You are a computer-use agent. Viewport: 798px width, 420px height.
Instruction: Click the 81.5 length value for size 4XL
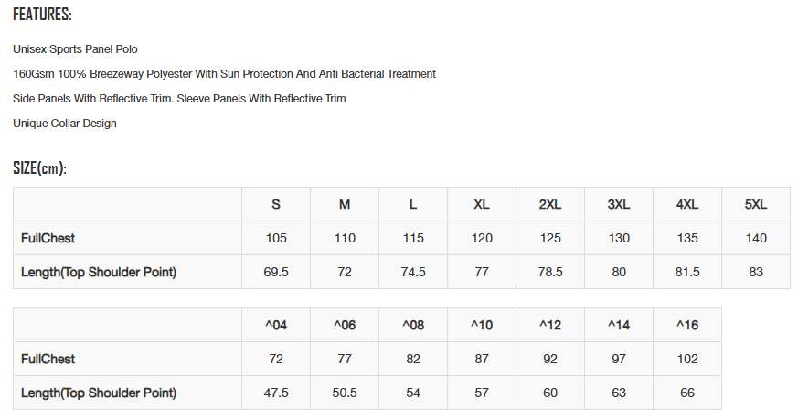click(687, 272)
